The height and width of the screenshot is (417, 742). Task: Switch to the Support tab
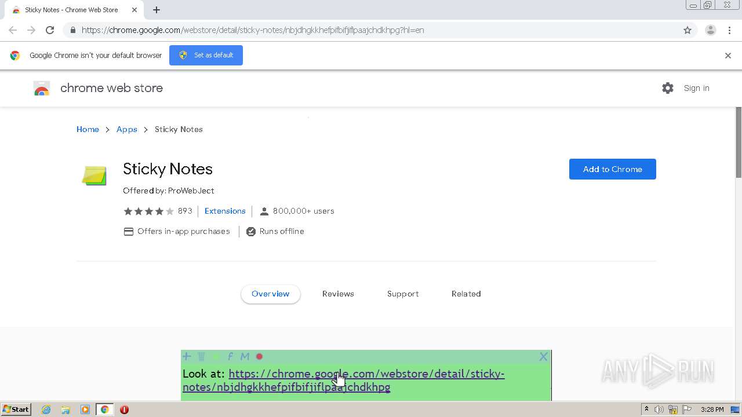403,294
